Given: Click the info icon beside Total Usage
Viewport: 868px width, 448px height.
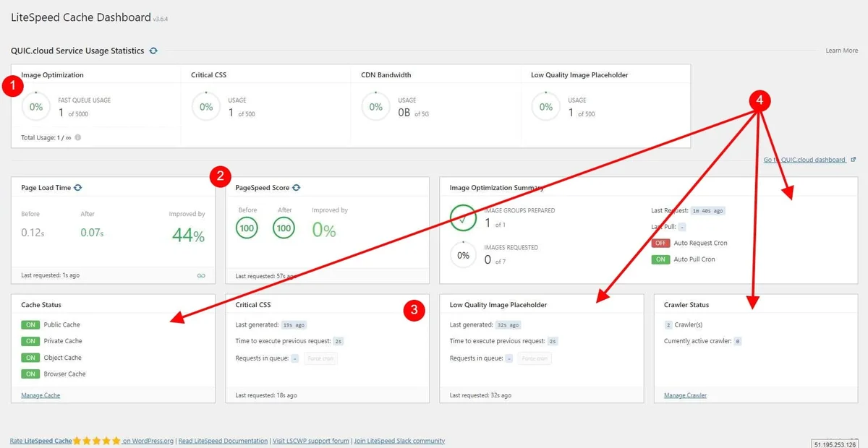Looking at the screenshot, I should point(78,137).
